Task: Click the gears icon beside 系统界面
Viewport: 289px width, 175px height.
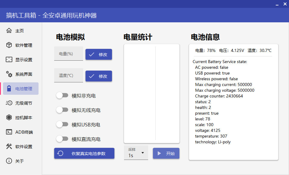Action: tap(9, 74)
